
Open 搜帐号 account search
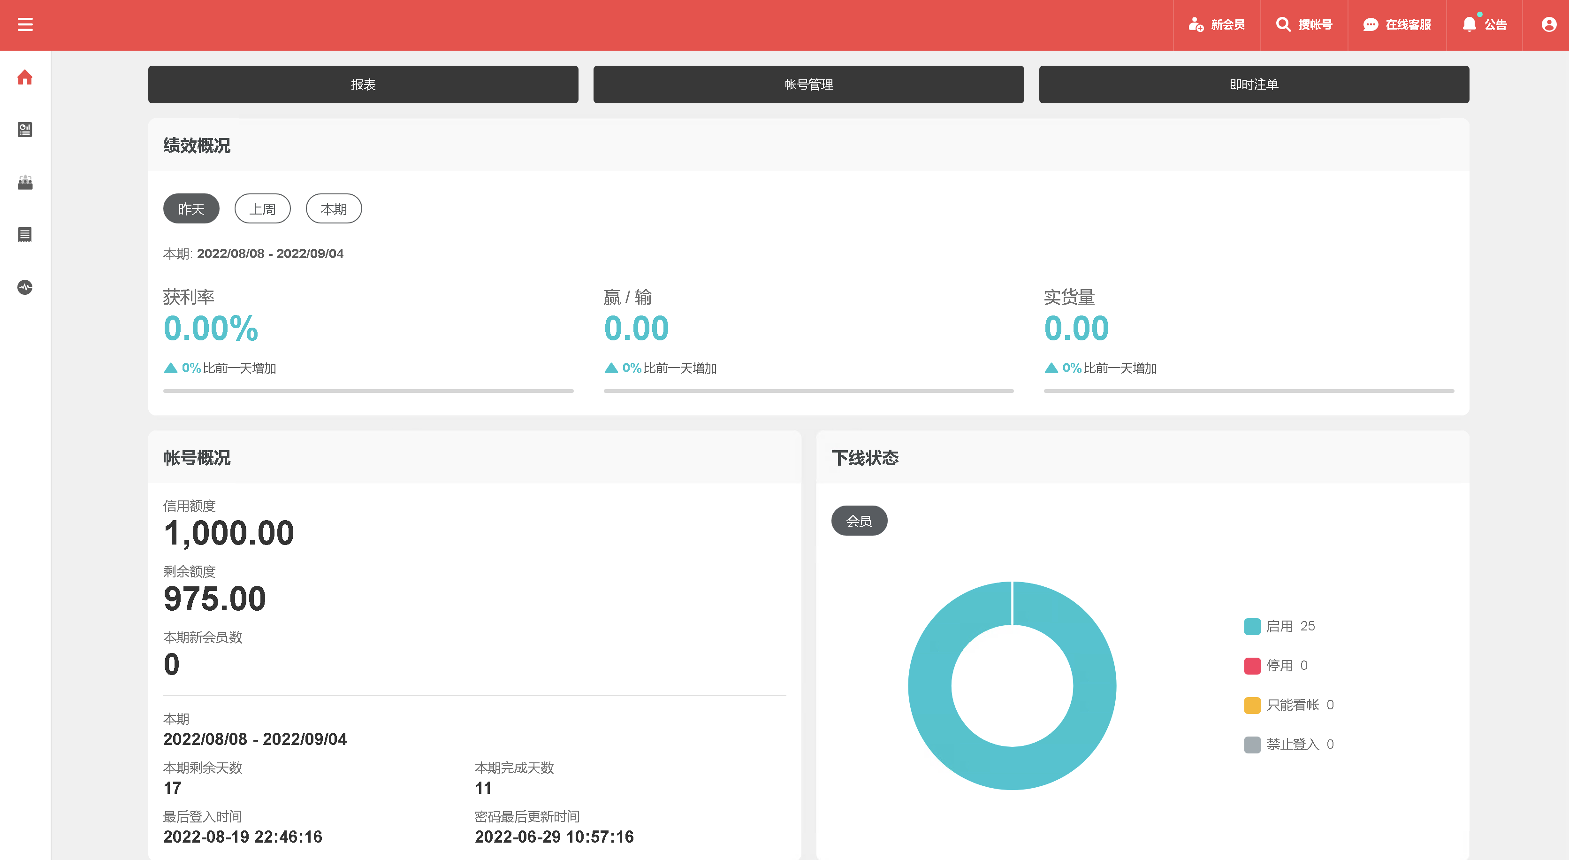point(1304,24)
